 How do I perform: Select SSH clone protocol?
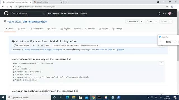[48, 46]
